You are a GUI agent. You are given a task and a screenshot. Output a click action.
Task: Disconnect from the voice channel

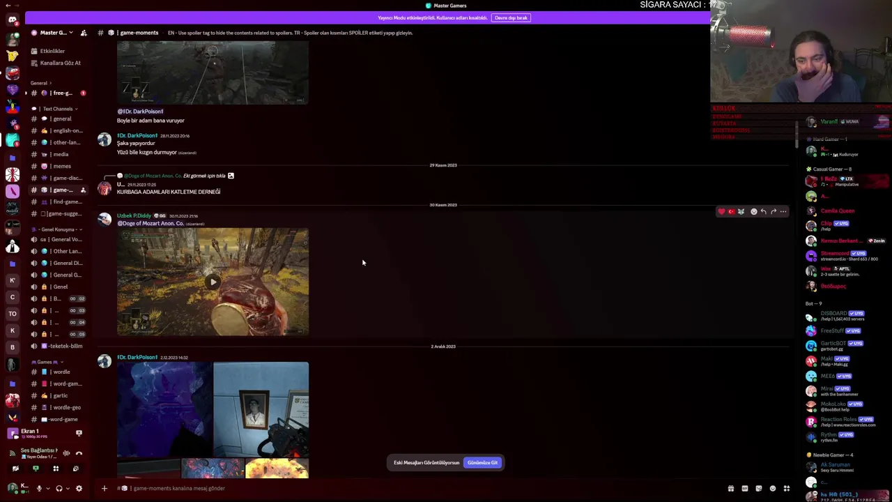pos(79,453)
